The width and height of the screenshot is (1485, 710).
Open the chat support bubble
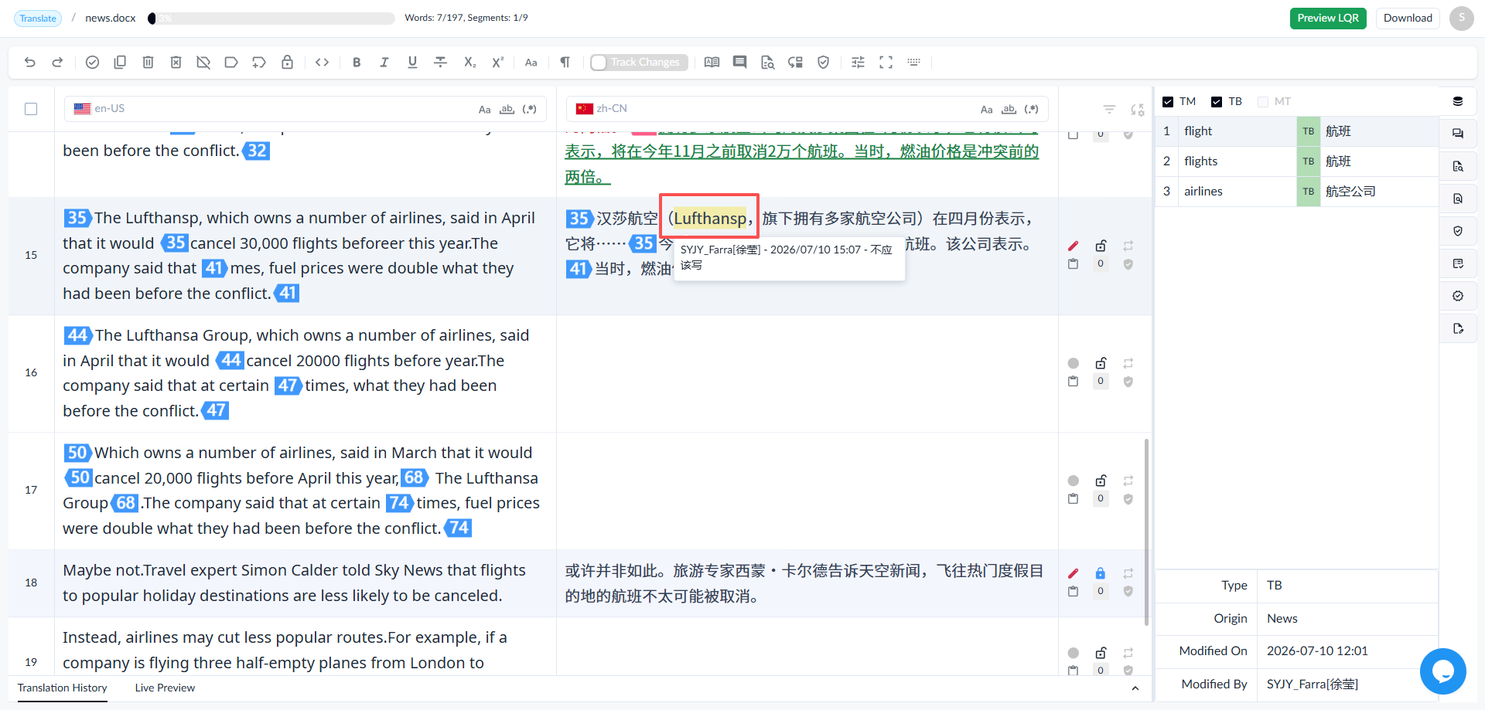pos(1442,671)
